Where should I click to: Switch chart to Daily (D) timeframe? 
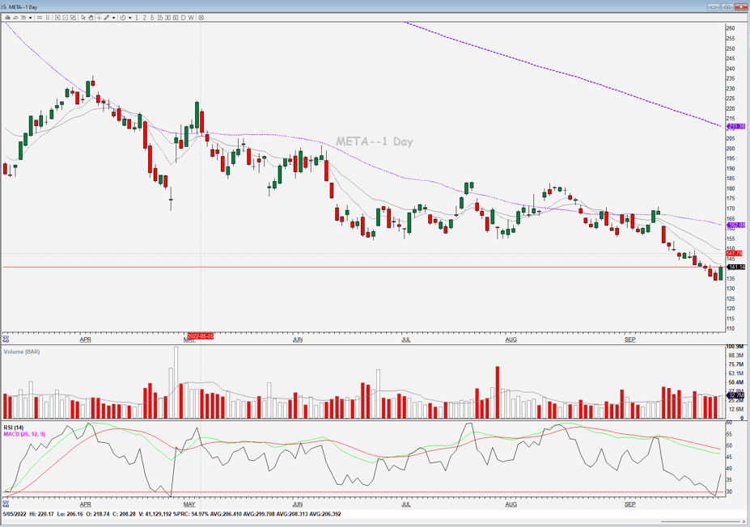[183, 18]
